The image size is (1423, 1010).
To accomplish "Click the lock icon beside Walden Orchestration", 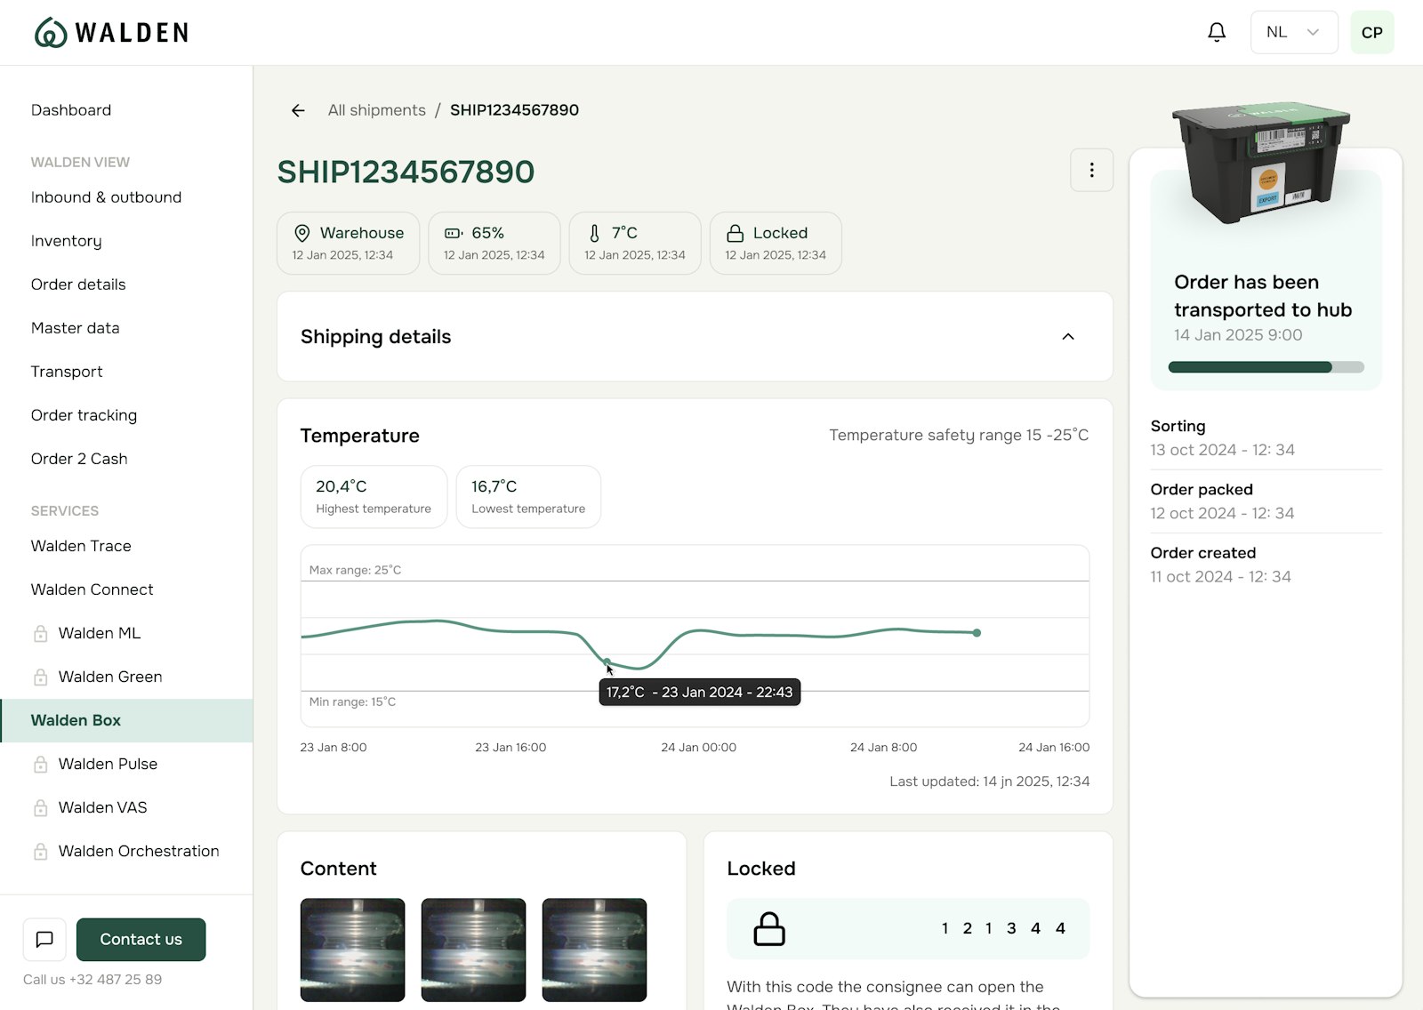I will (40, 852).
